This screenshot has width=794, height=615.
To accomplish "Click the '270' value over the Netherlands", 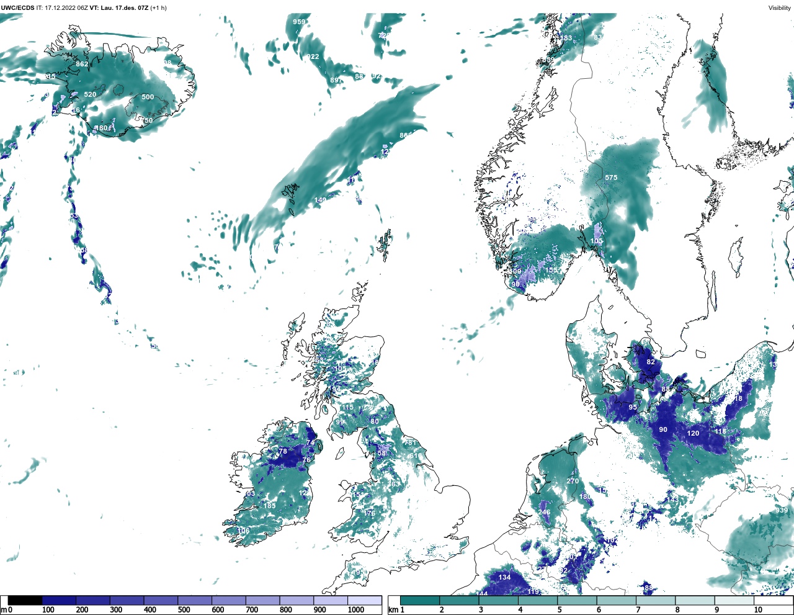I will [573, 481].
